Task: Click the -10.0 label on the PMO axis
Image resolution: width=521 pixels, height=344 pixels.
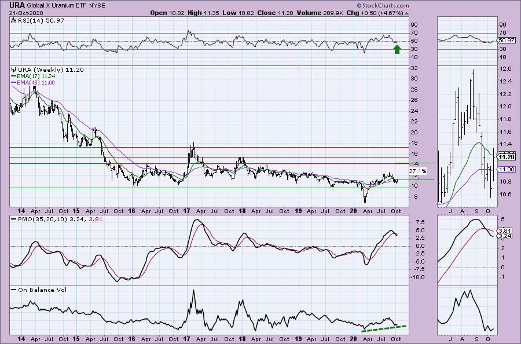Action: click(x=417, y=277)
